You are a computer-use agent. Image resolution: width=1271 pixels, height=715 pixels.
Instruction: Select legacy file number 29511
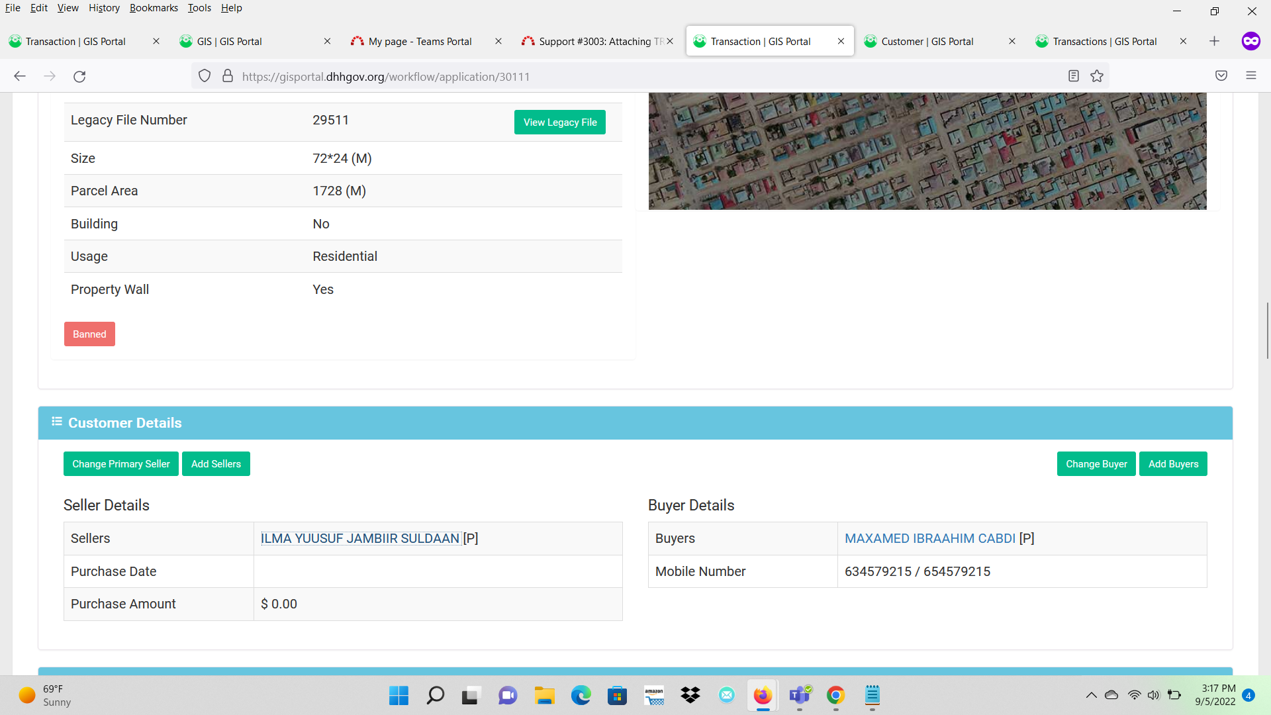[330, 120]
